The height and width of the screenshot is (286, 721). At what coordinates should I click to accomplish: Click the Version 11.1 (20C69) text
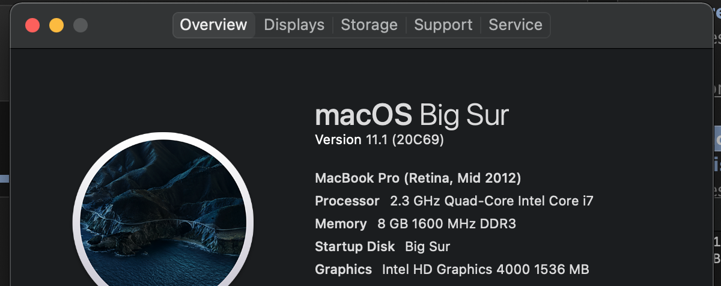[x=379, y=140]
